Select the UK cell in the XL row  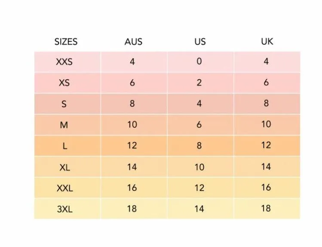[266, 167]
